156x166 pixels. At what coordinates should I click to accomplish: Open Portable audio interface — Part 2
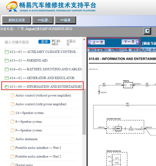point(38,156)
